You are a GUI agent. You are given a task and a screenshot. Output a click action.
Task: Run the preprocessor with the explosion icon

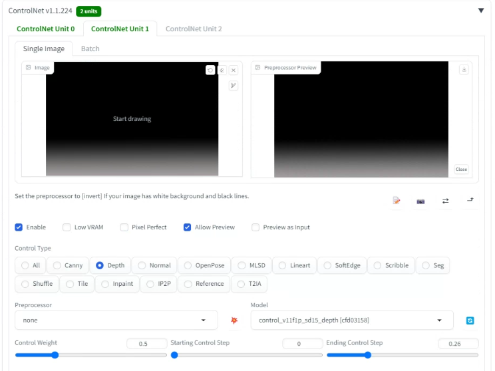tap(234, 320)
